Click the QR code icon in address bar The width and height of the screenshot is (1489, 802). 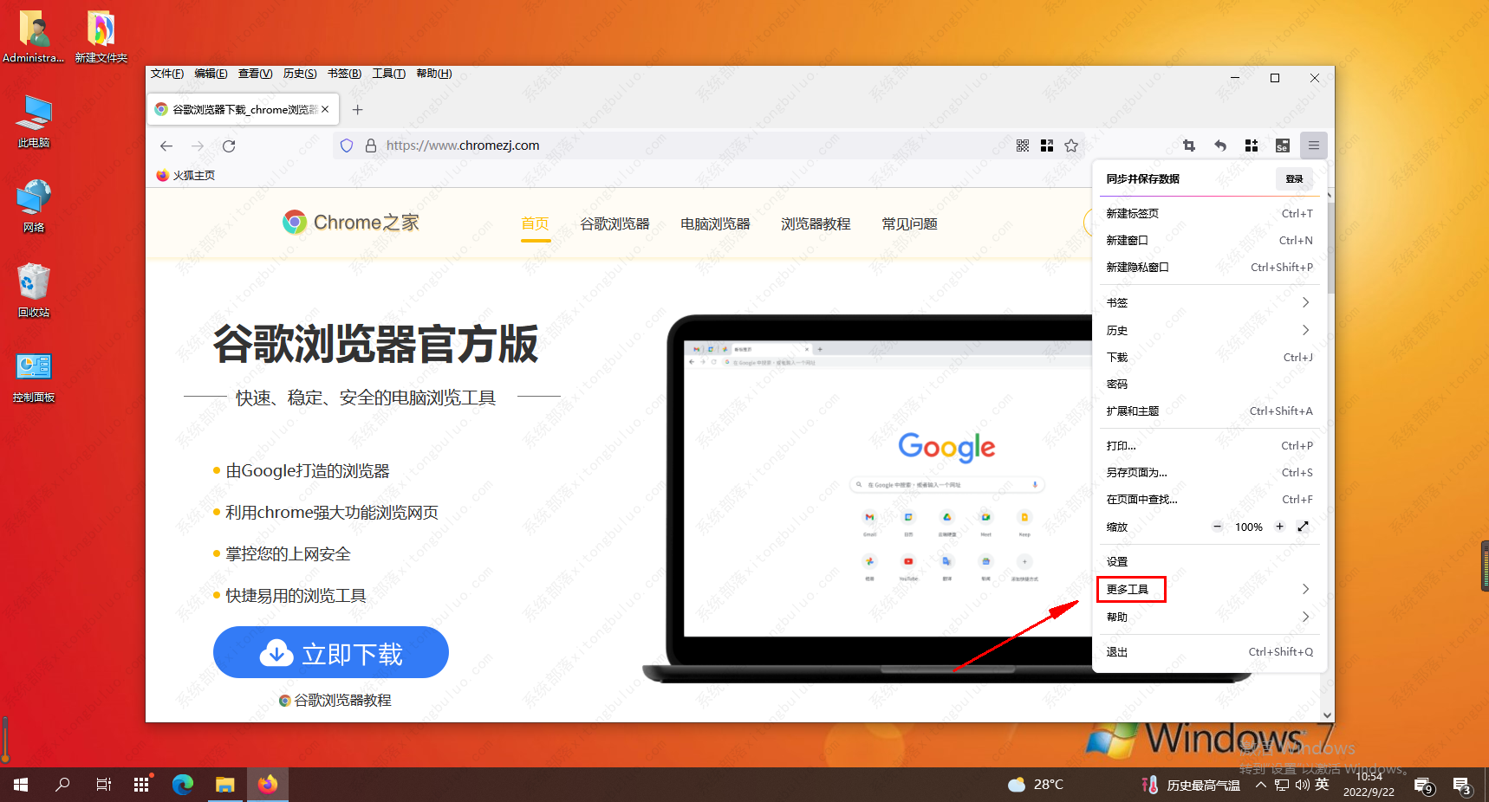click(x=1023, y=146)
